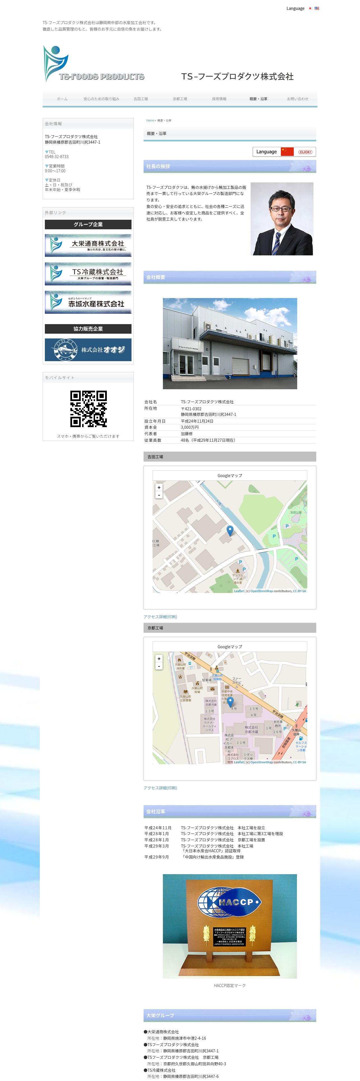Click the 京都工場 map location pin
Viewport: 360px width, 1081px height.
(230, 702)
